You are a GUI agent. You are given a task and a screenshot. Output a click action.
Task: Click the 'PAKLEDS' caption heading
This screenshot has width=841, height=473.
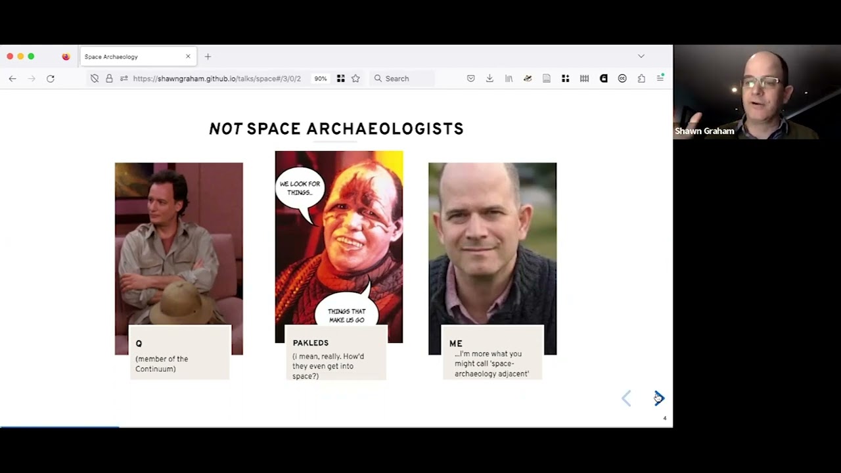coord(311,343)
